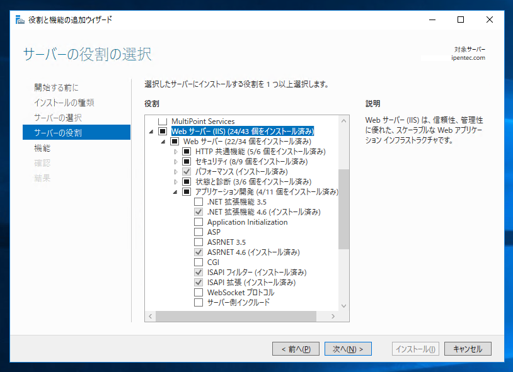The width and height of the screenshot is (513, 372).
Task: Enable the ASP checkbox
Action: tap(199, 232)
